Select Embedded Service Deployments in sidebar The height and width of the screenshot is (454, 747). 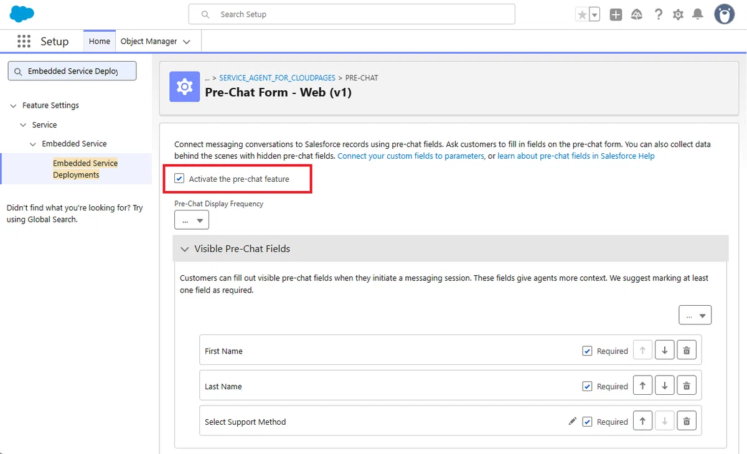(85, 169)
